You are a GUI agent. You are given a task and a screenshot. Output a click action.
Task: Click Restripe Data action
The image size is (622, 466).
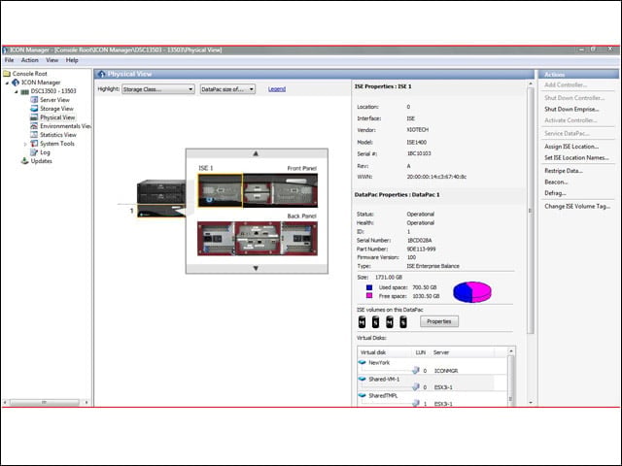pos(564,171)
